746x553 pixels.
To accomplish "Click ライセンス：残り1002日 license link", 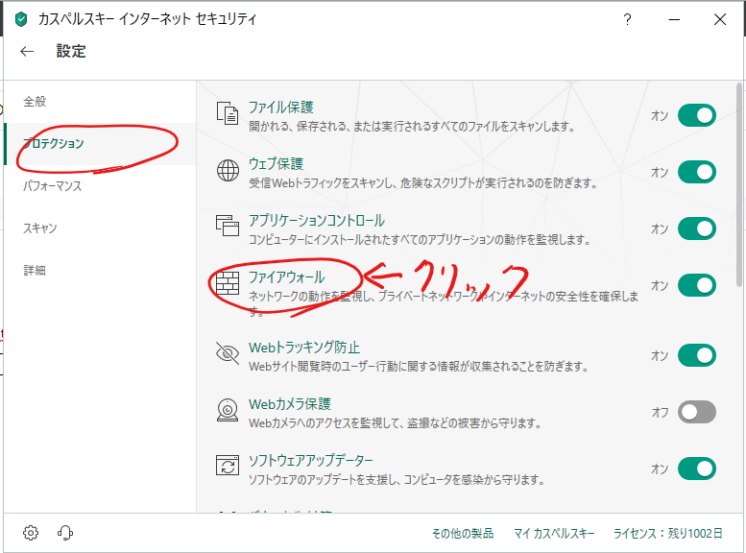I will (667, 534).
